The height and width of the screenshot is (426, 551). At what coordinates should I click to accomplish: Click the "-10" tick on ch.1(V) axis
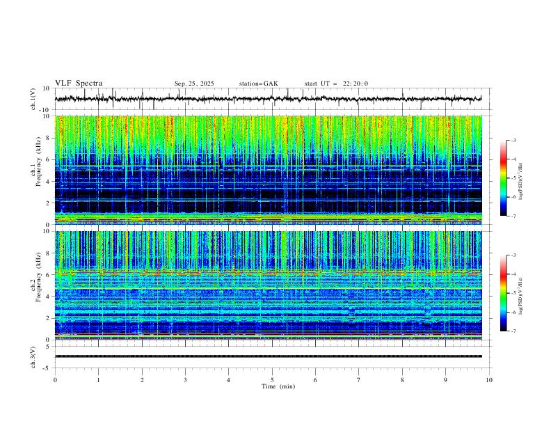coord(45,110)
